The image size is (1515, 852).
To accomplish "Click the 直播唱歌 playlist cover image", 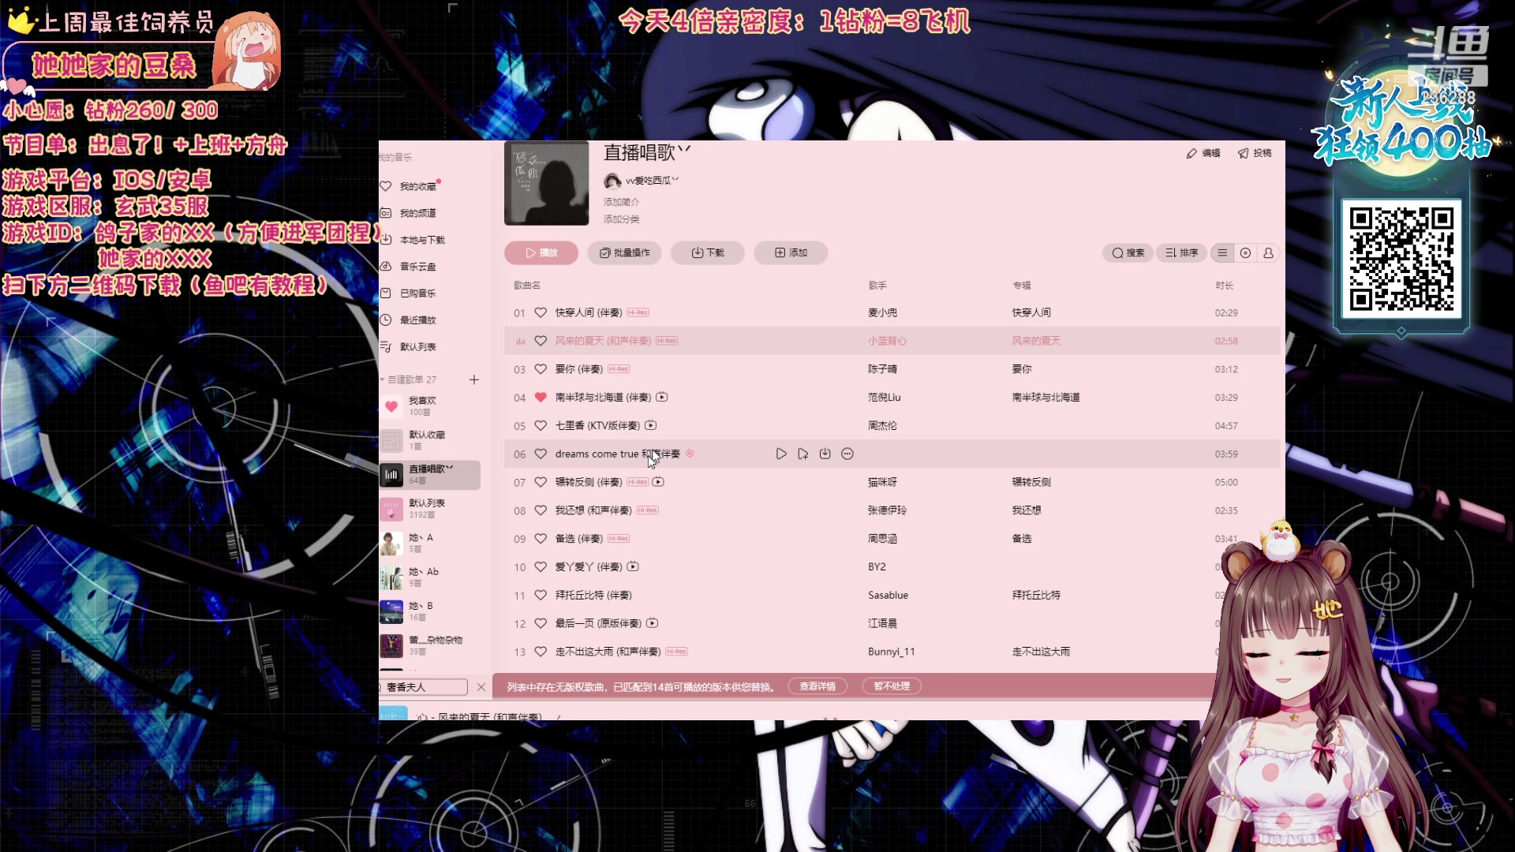I will 546,183.
